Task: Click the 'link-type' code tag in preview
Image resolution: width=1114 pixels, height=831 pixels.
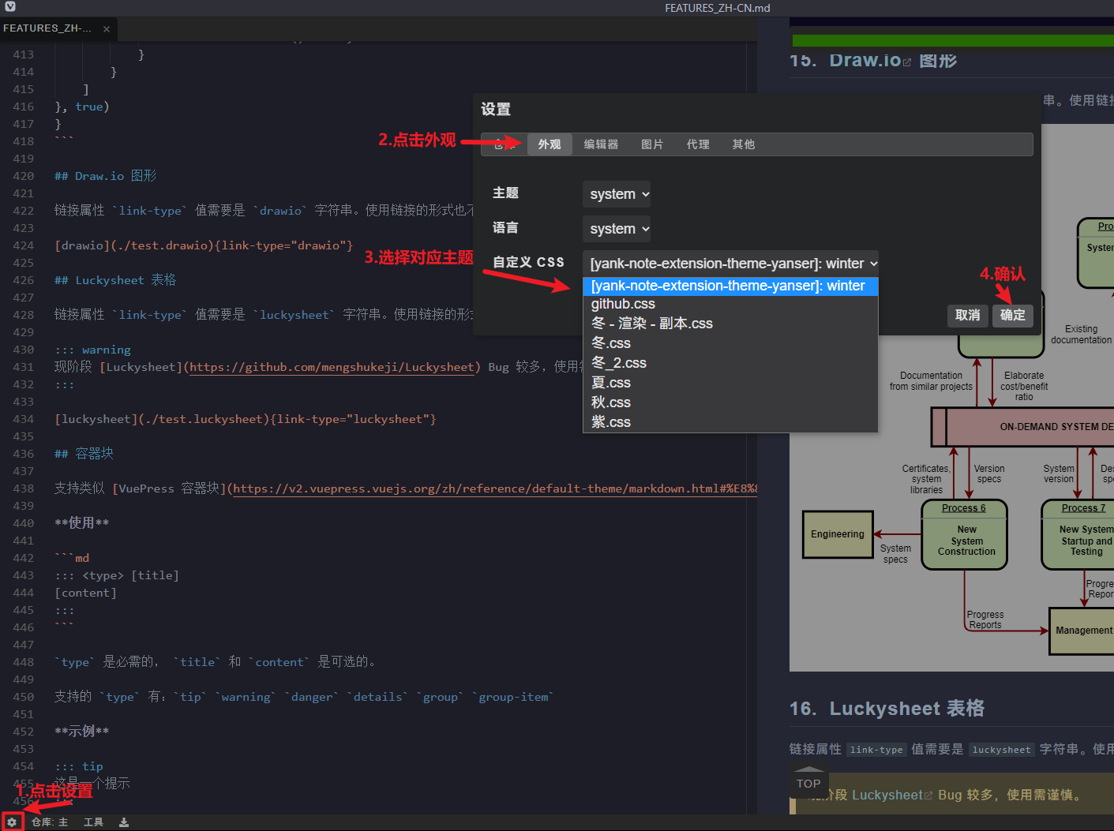Action: pos(876,750)
